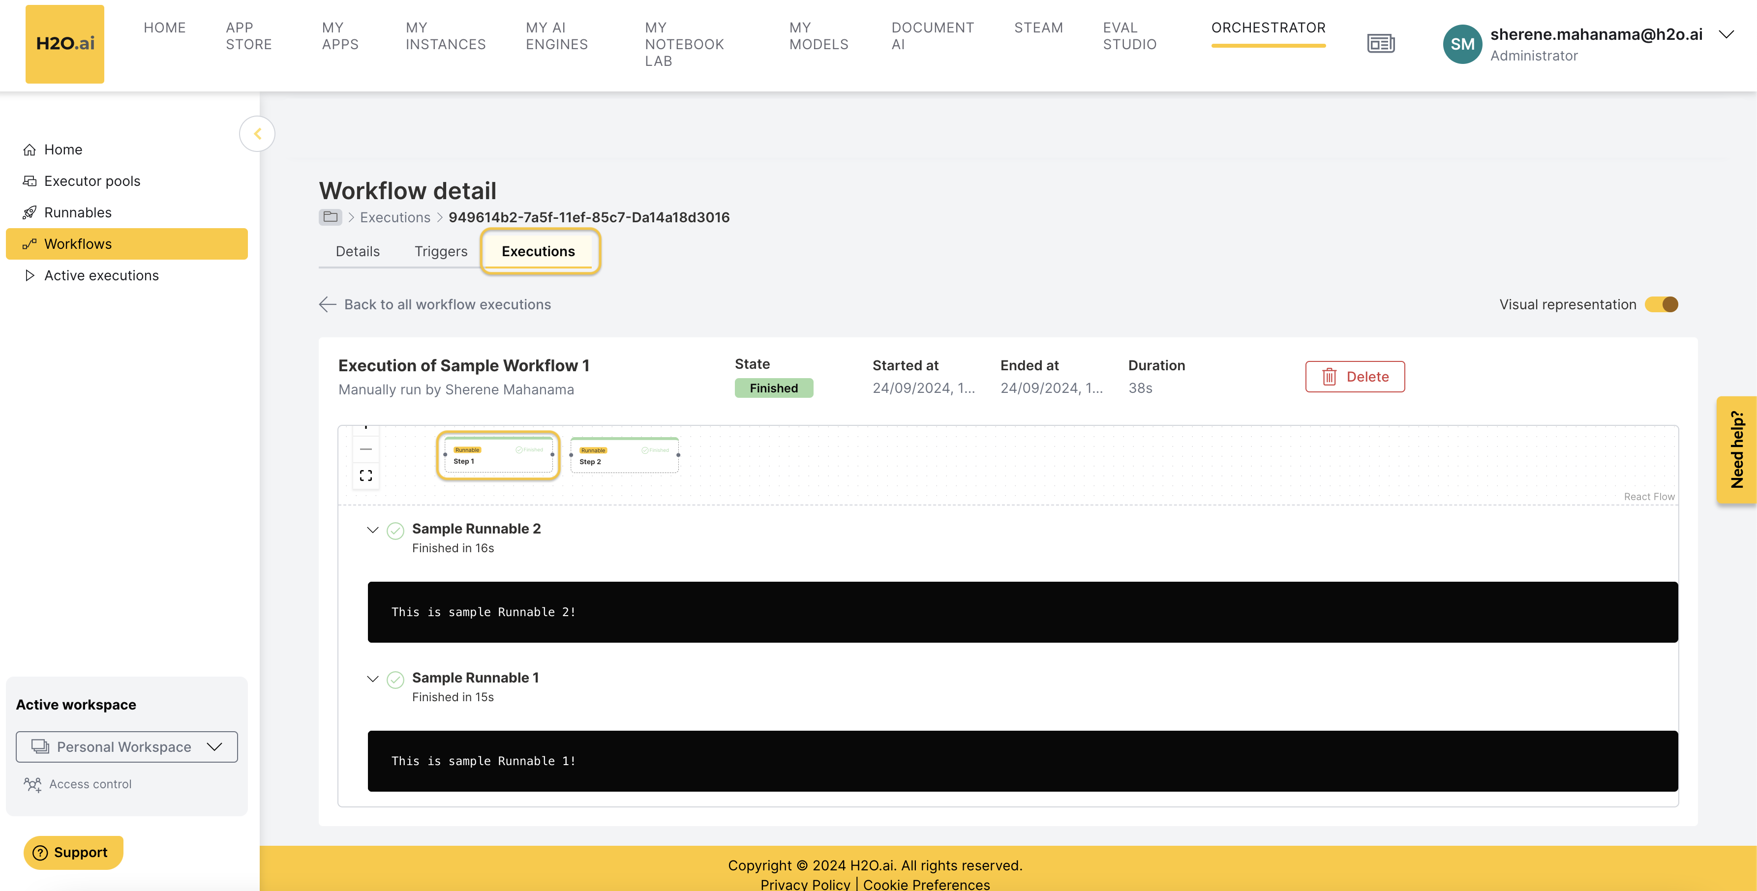Click the Executor pools icon in sidebar
Screen dimensions: 1757x891
[30, 180]
